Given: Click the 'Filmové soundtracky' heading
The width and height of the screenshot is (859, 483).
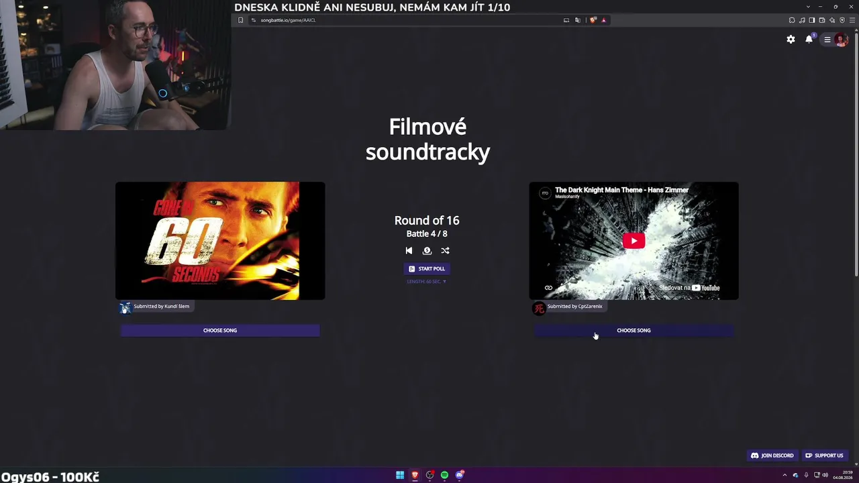Looking at the screenshot, I should 427,139.
